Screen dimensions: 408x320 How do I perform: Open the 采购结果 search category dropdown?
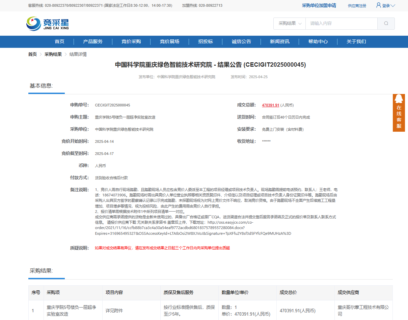pos(289,24)
